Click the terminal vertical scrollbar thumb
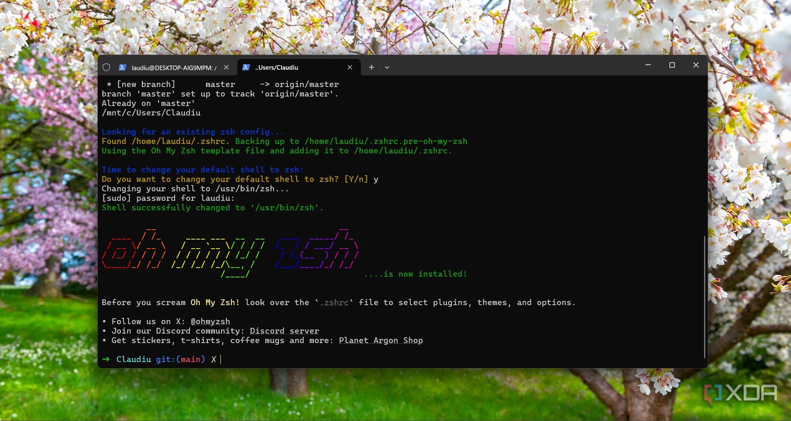The height and width of the screenshot is (421, 791). click(x=704, y=297)
